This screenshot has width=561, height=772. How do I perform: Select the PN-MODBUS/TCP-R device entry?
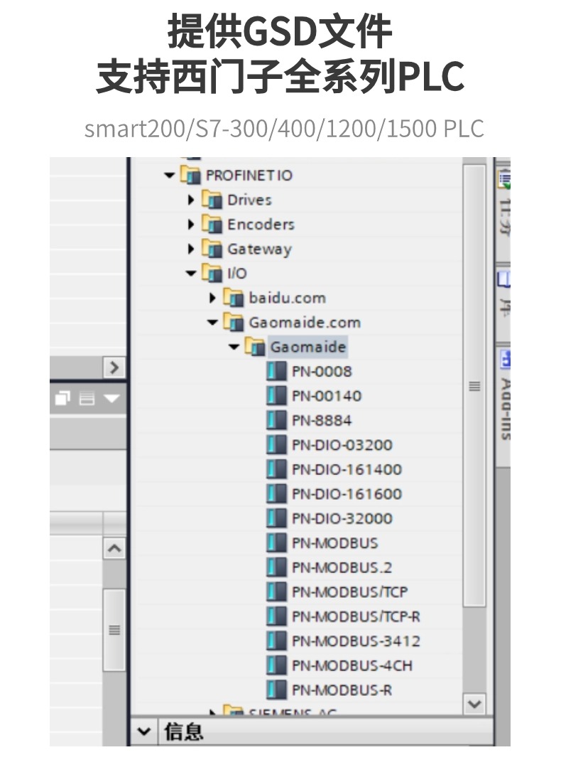[x=356, y=616]
